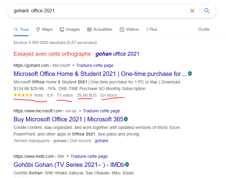Click the https://gohant.com URL text
Screen dimensions: 226x178
click(31, 65)
